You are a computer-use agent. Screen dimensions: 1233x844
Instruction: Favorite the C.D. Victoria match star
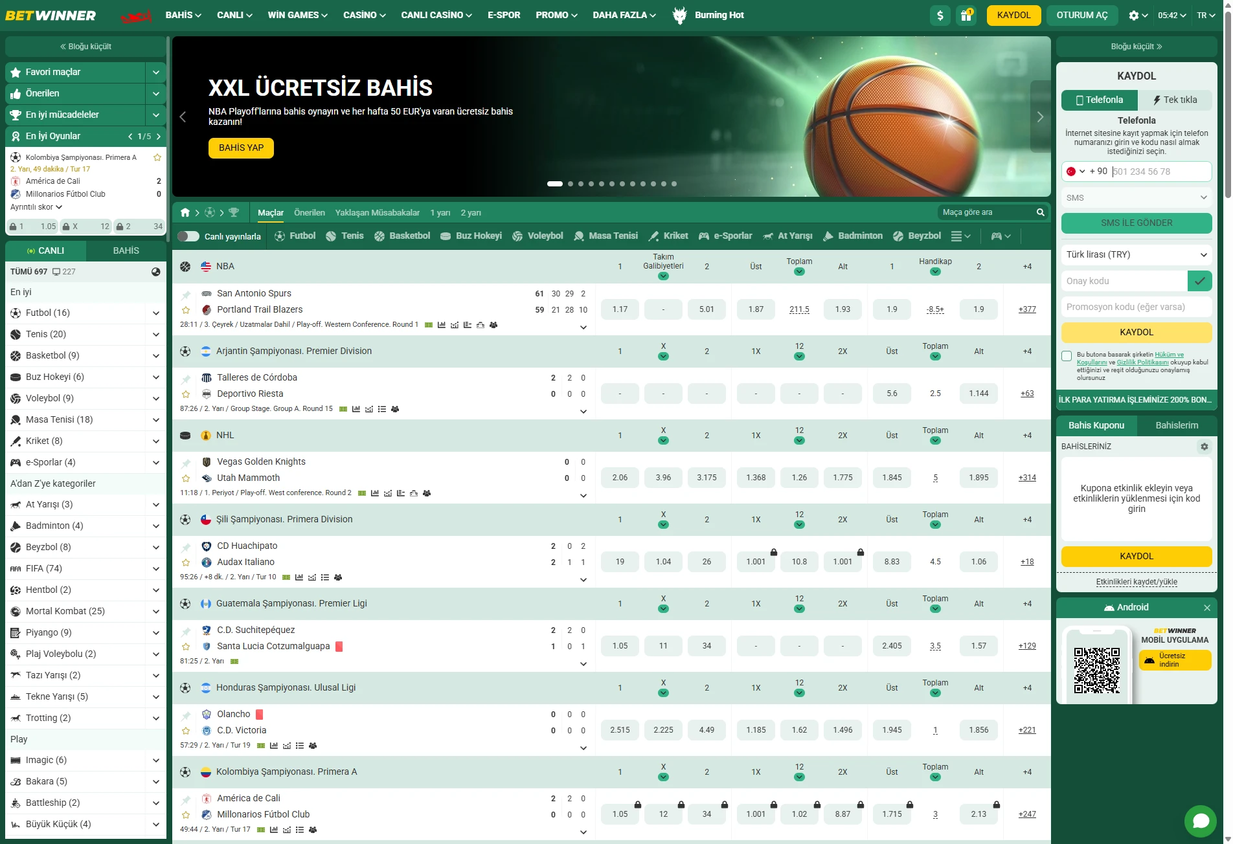186,731
